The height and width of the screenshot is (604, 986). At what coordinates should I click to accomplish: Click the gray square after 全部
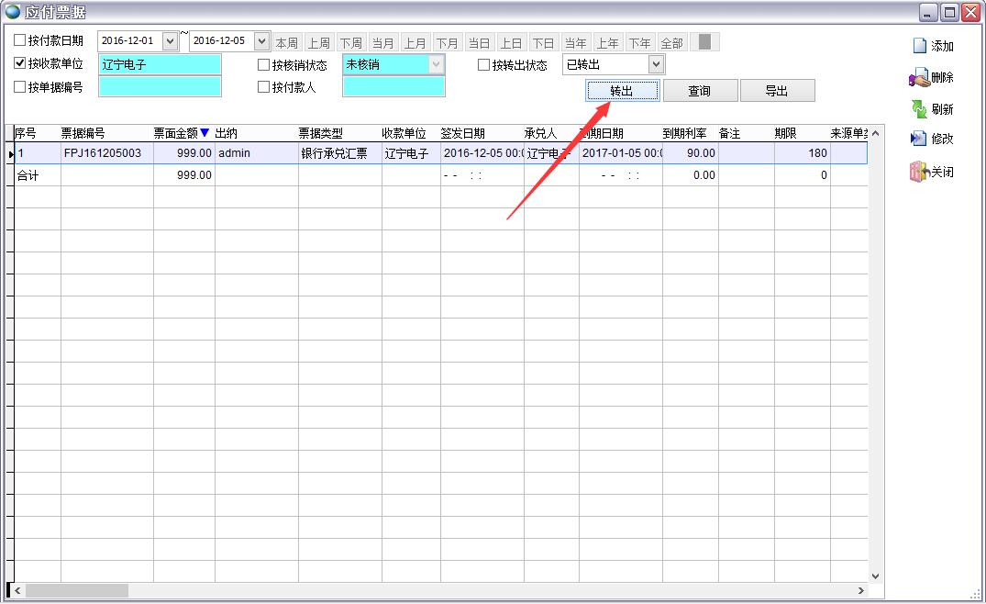click(x=704, y=42)
